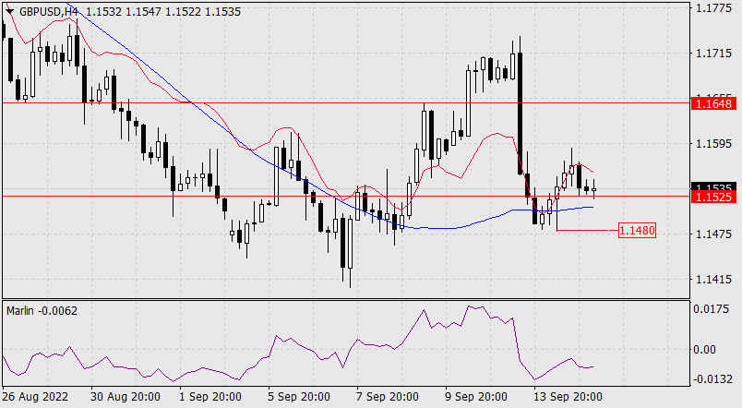Click the 1.1595 price scale label
Screen dimensions: 742x408
[713, 143]
